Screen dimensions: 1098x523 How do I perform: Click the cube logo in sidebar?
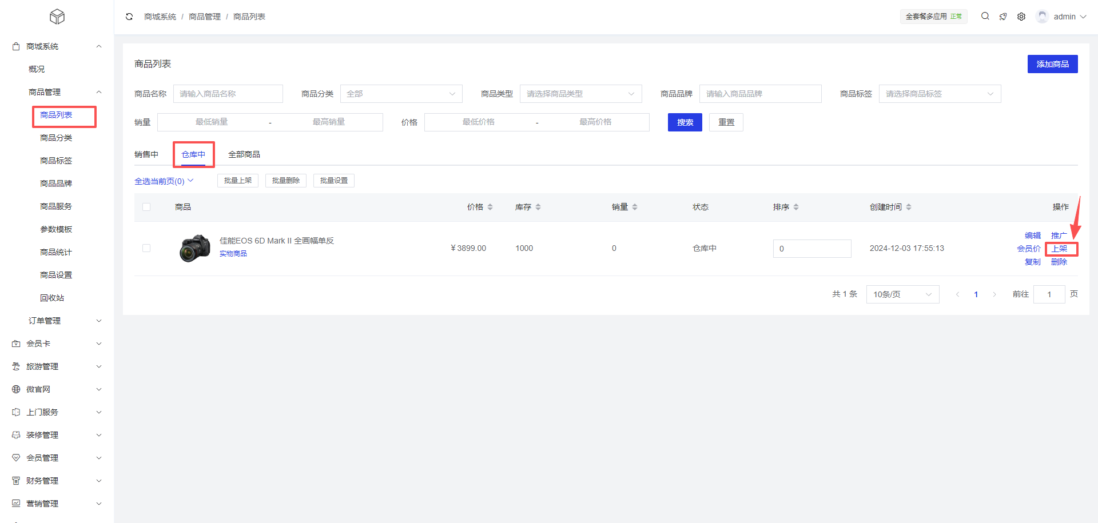click(x=57, y=17)
